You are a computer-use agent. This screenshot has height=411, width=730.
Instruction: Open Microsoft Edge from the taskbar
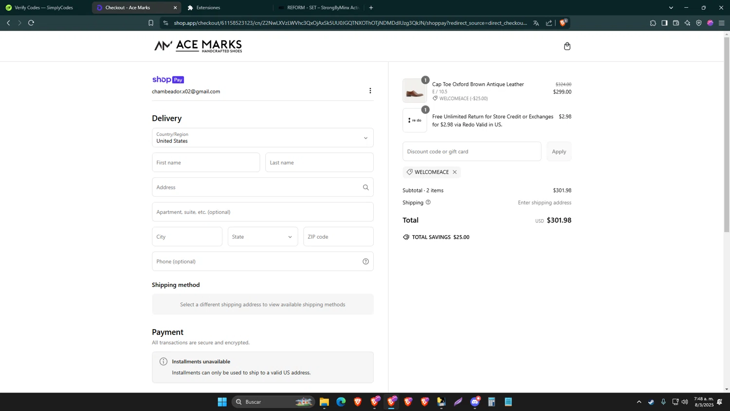(341, 402)
